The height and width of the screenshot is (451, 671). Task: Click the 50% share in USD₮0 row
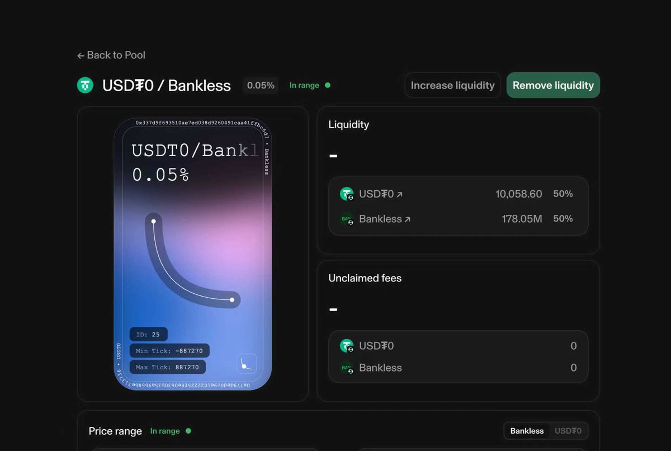click(563, 194)
